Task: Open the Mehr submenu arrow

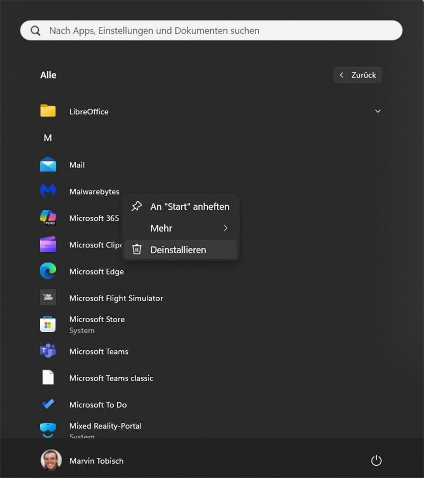Action: (226, 228)
